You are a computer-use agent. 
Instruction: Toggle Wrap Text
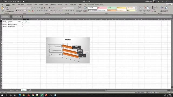click(x=52, y=8)
